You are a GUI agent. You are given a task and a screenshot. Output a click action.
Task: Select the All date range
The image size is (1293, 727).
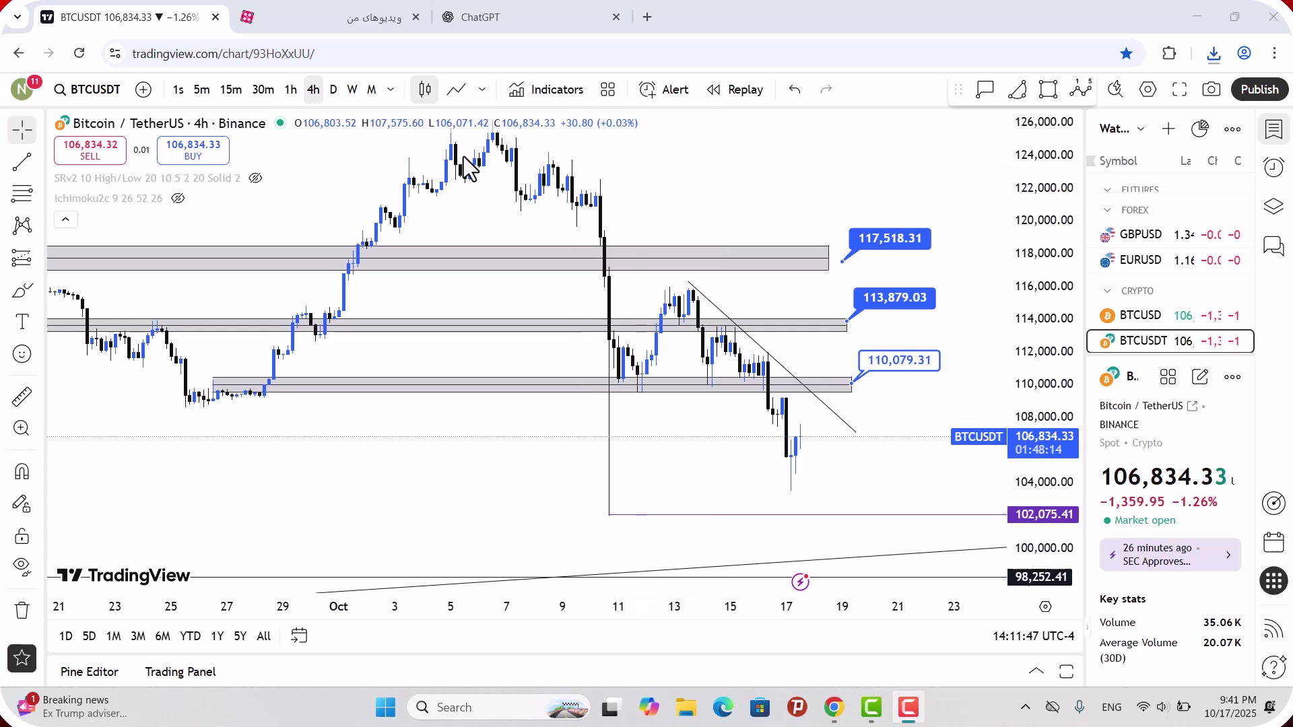(x=264, y=636)
